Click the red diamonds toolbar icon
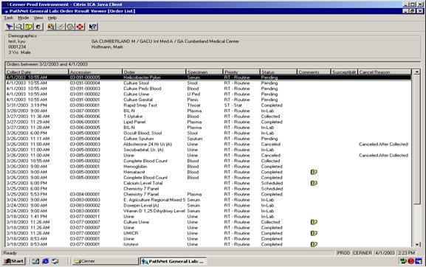The image size is (426, 267). coord(80,27)
